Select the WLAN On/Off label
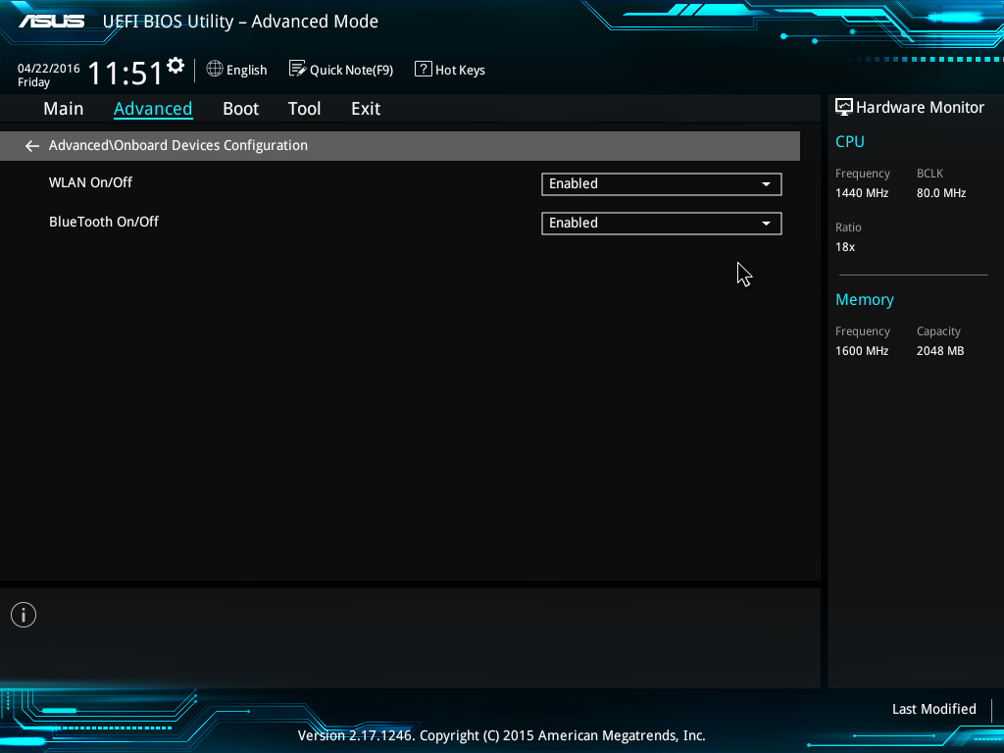 pyautogui.click(x=91, y=182)
